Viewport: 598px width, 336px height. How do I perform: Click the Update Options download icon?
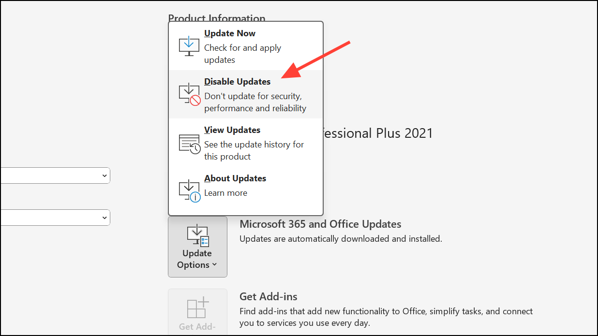point(197,235)
